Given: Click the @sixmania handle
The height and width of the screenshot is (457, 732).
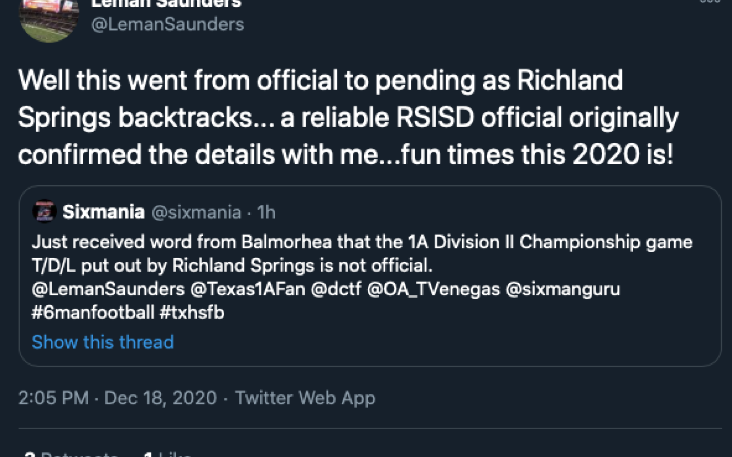Looking at the screenshot, I should tap(197, 212).
